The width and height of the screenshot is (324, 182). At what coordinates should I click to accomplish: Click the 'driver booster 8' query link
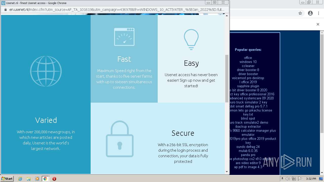click(248, 70)
